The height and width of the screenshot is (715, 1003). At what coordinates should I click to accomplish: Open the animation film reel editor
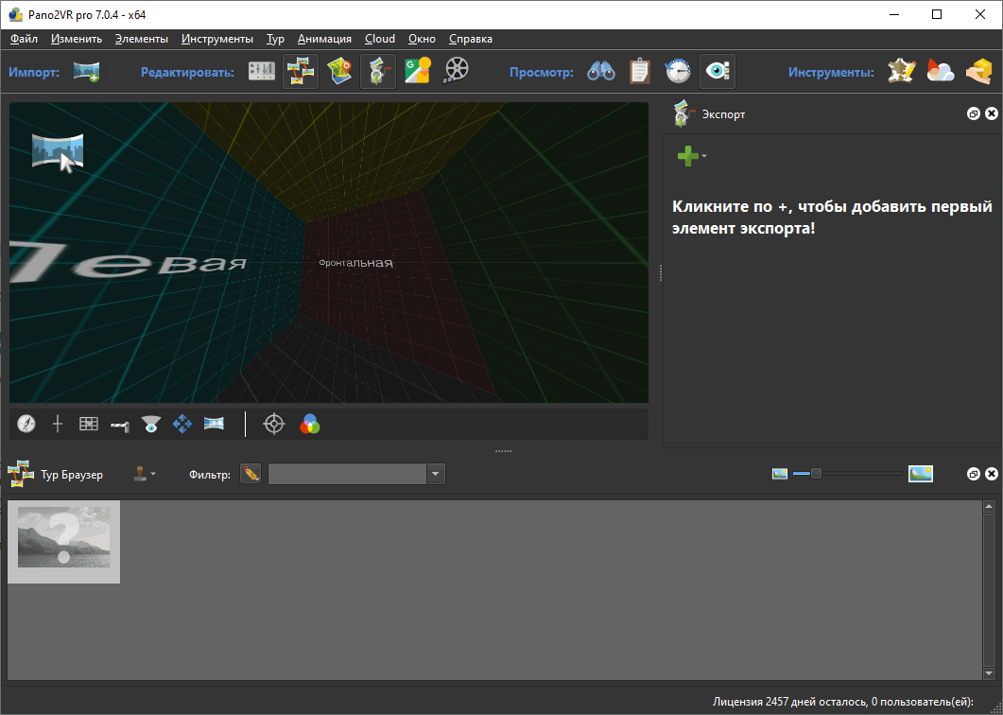pos(457,72)
